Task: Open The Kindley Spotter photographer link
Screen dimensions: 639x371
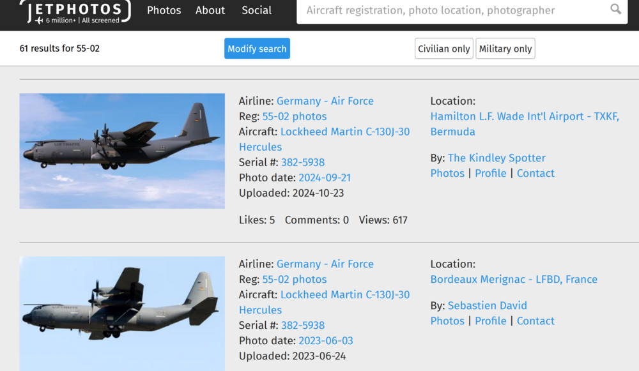Action: (497, 158)
